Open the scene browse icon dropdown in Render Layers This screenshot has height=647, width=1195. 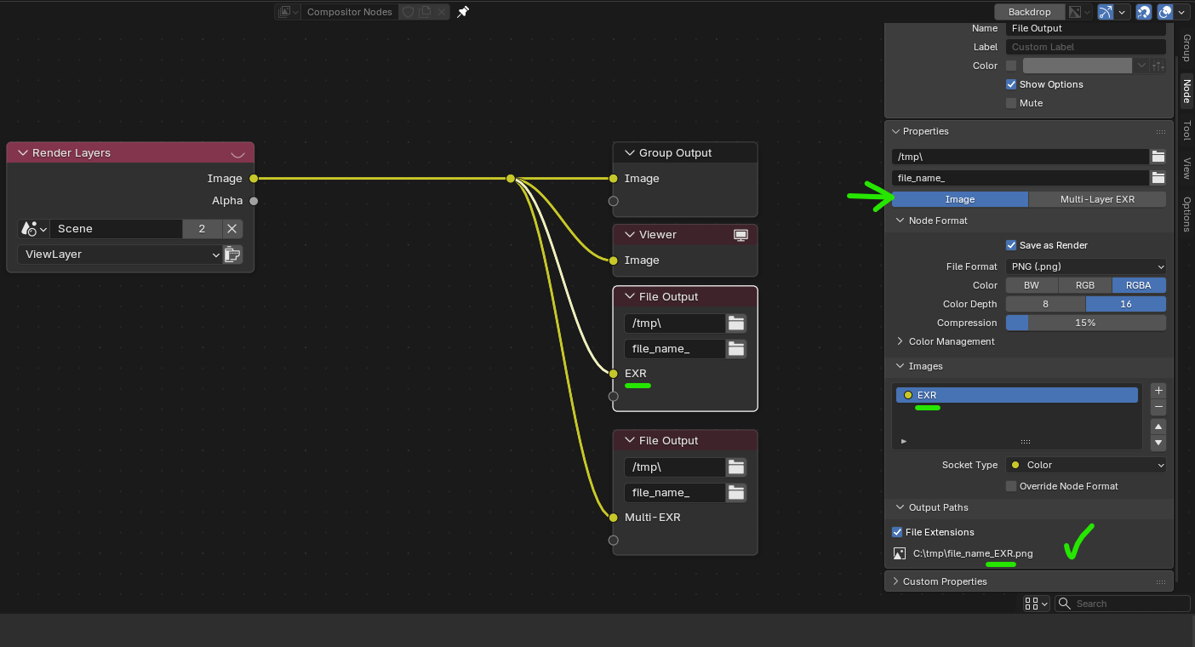coord(33,229)
